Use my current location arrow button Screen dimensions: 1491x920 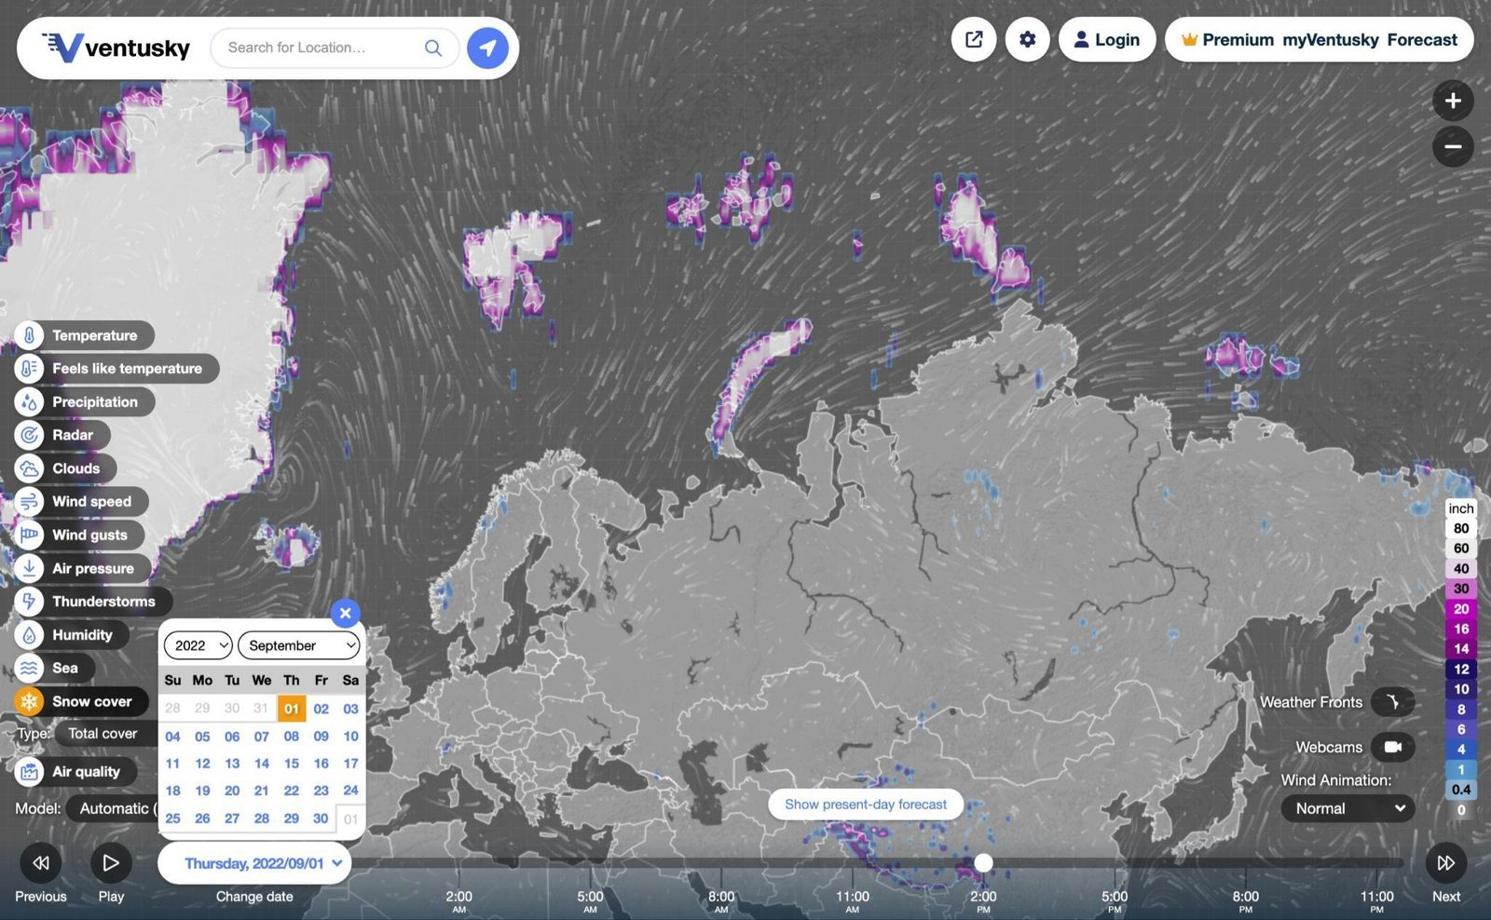[x=487, y=47]
